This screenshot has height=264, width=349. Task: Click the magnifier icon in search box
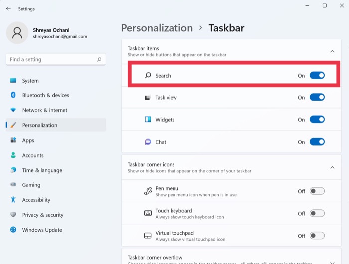(x=100, y=59)
